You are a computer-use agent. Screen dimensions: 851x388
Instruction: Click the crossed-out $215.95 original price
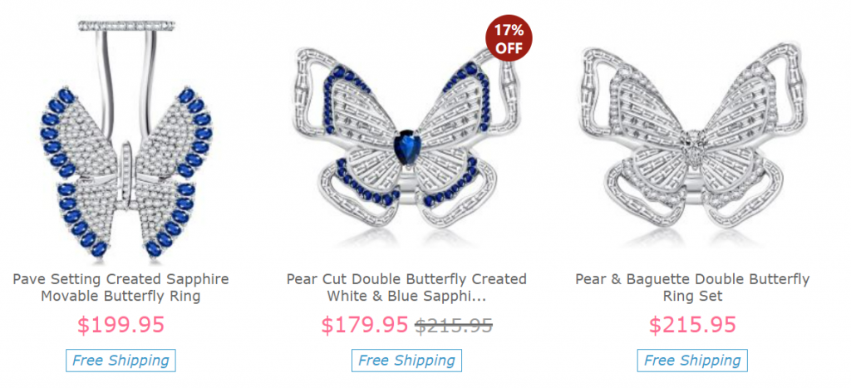454,325
